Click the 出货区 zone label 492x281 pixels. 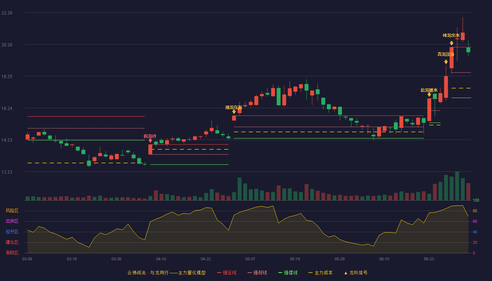click(x=12, y=221)
